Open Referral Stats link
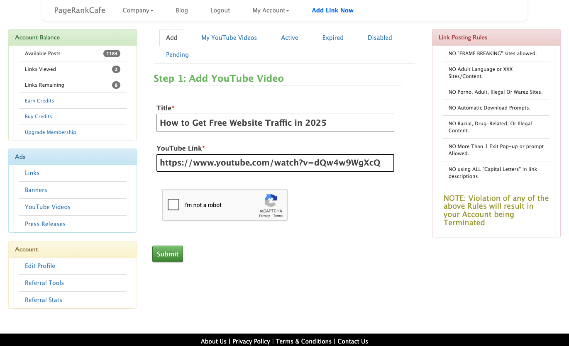This screenshot has height=346, width=569. click(43, 300)
